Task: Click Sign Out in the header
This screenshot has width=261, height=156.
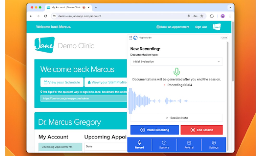Action: (x=201, y=27)
